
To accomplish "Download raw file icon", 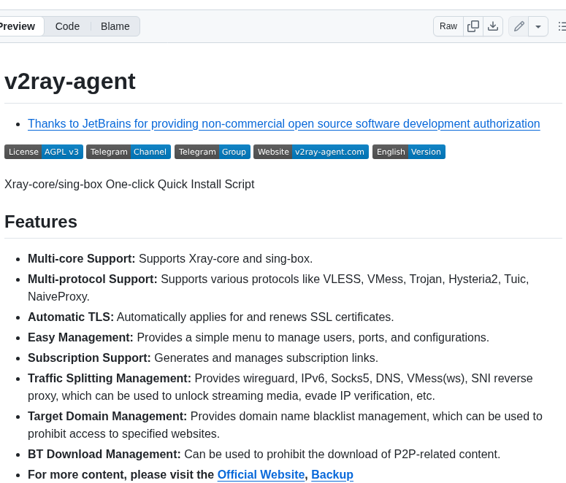I will [x=493, y=26].
